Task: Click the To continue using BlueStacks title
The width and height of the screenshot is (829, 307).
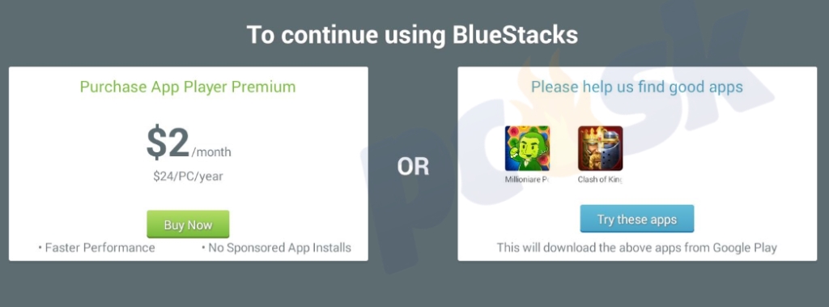Action: tap(412, 36)
